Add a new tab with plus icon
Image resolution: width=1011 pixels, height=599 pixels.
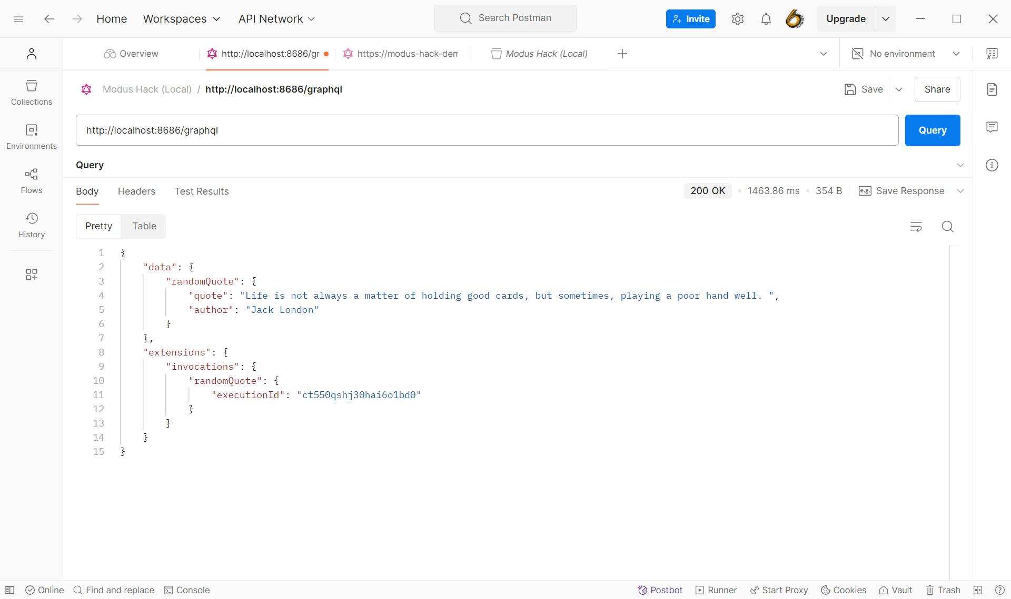(x=622, y=54)
